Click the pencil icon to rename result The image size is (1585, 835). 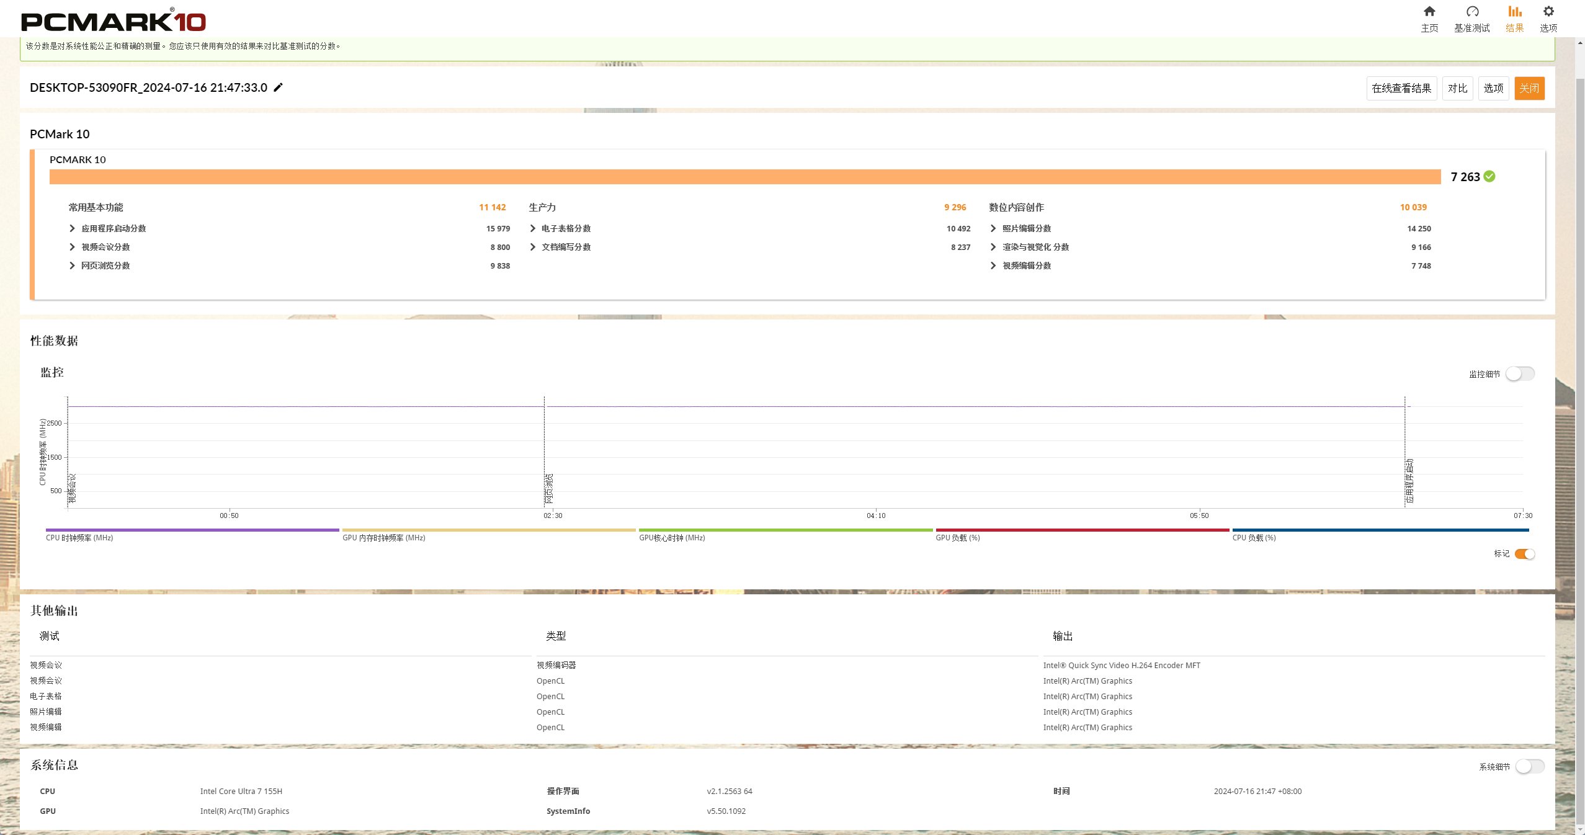279,87
